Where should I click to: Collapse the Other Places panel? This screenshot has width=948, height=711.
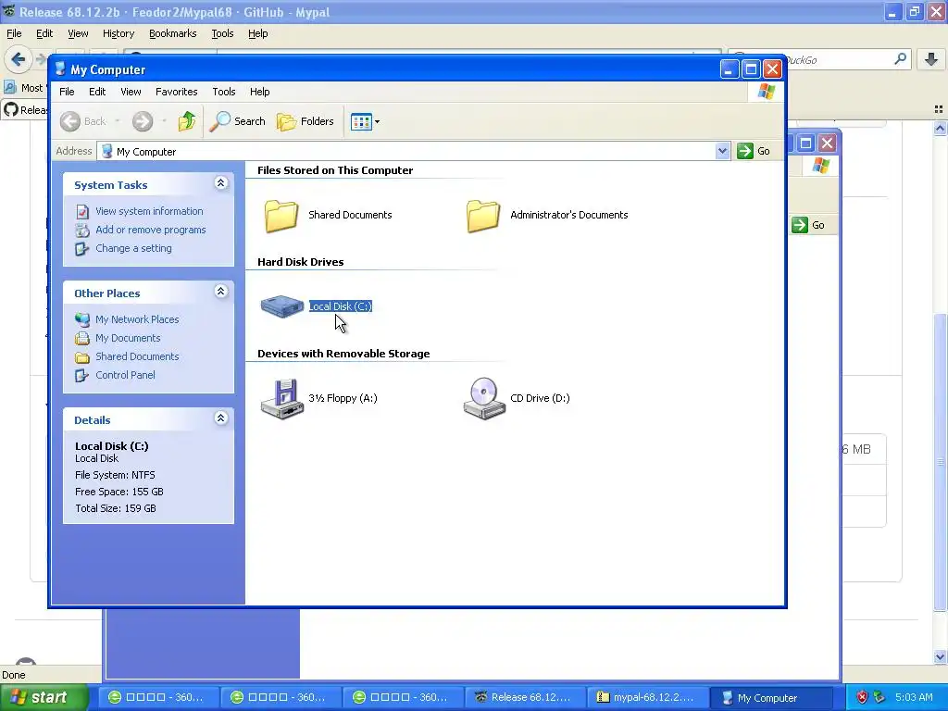[x=220, y=292]
